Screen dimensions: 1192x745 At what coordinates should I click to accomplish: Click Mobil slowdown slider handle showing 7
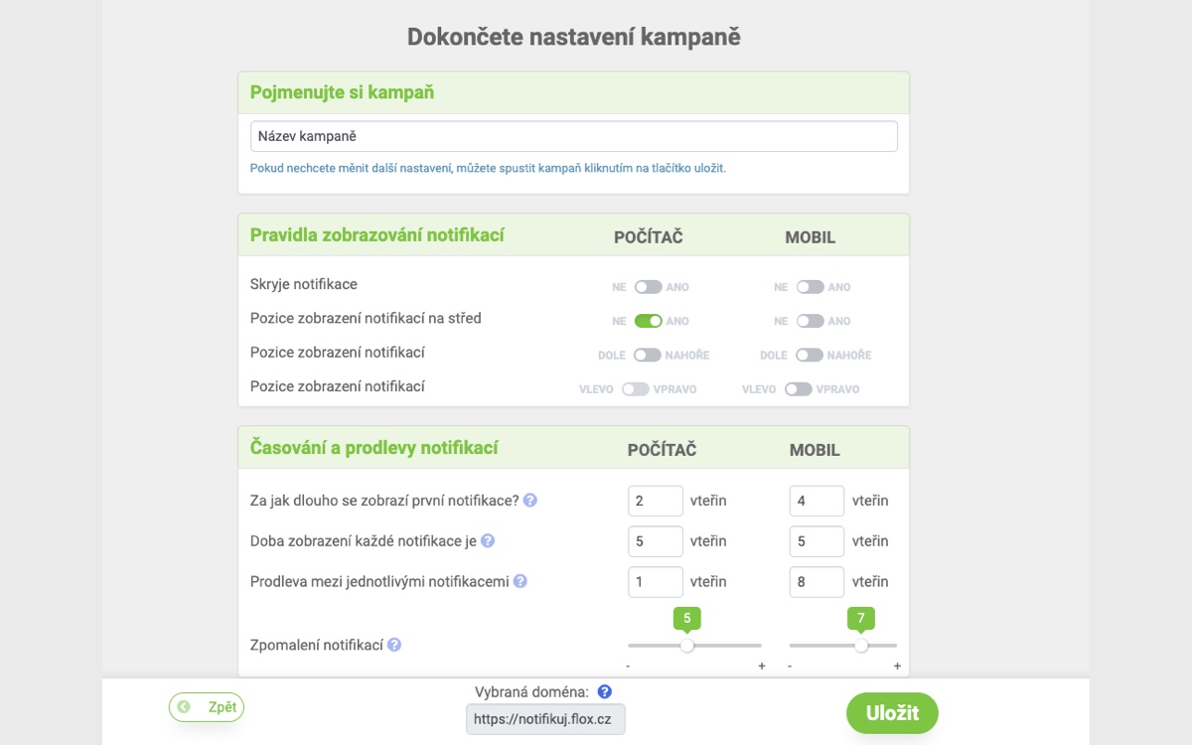tap(861, 645)
